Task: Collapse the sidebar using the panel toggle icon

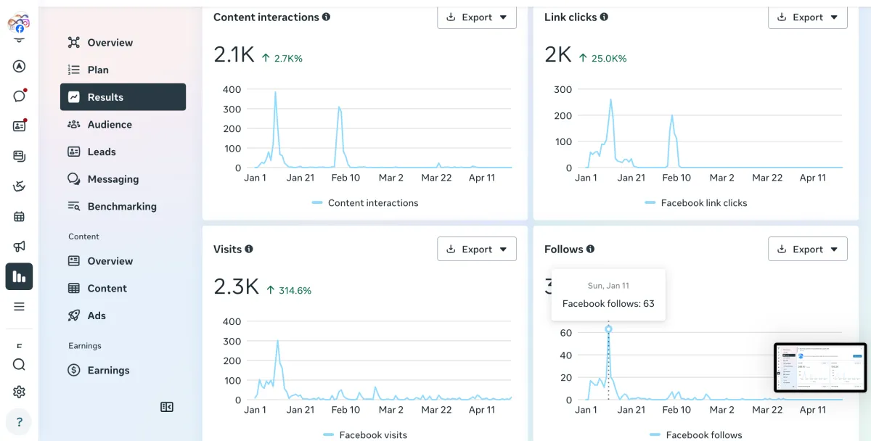Action: (167, 407)
